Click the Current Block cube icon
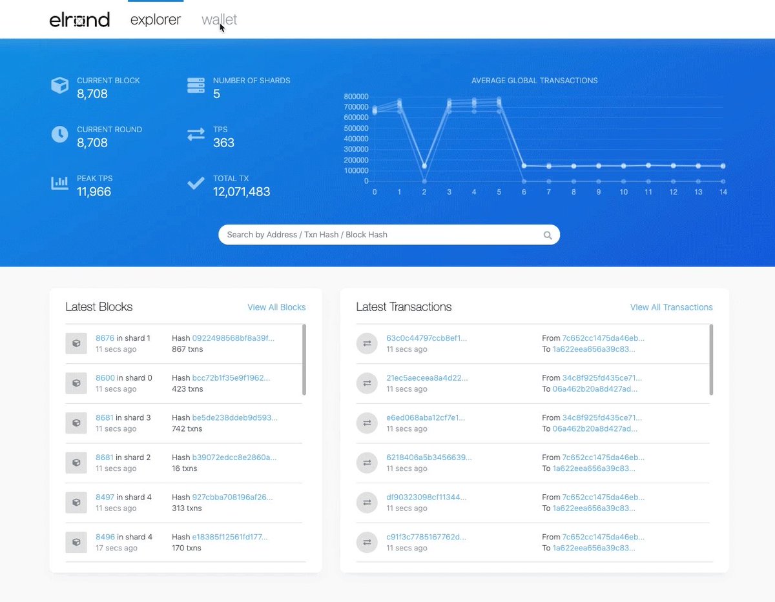The height and width of the screenshot is (602, 775). pos(60,85)
